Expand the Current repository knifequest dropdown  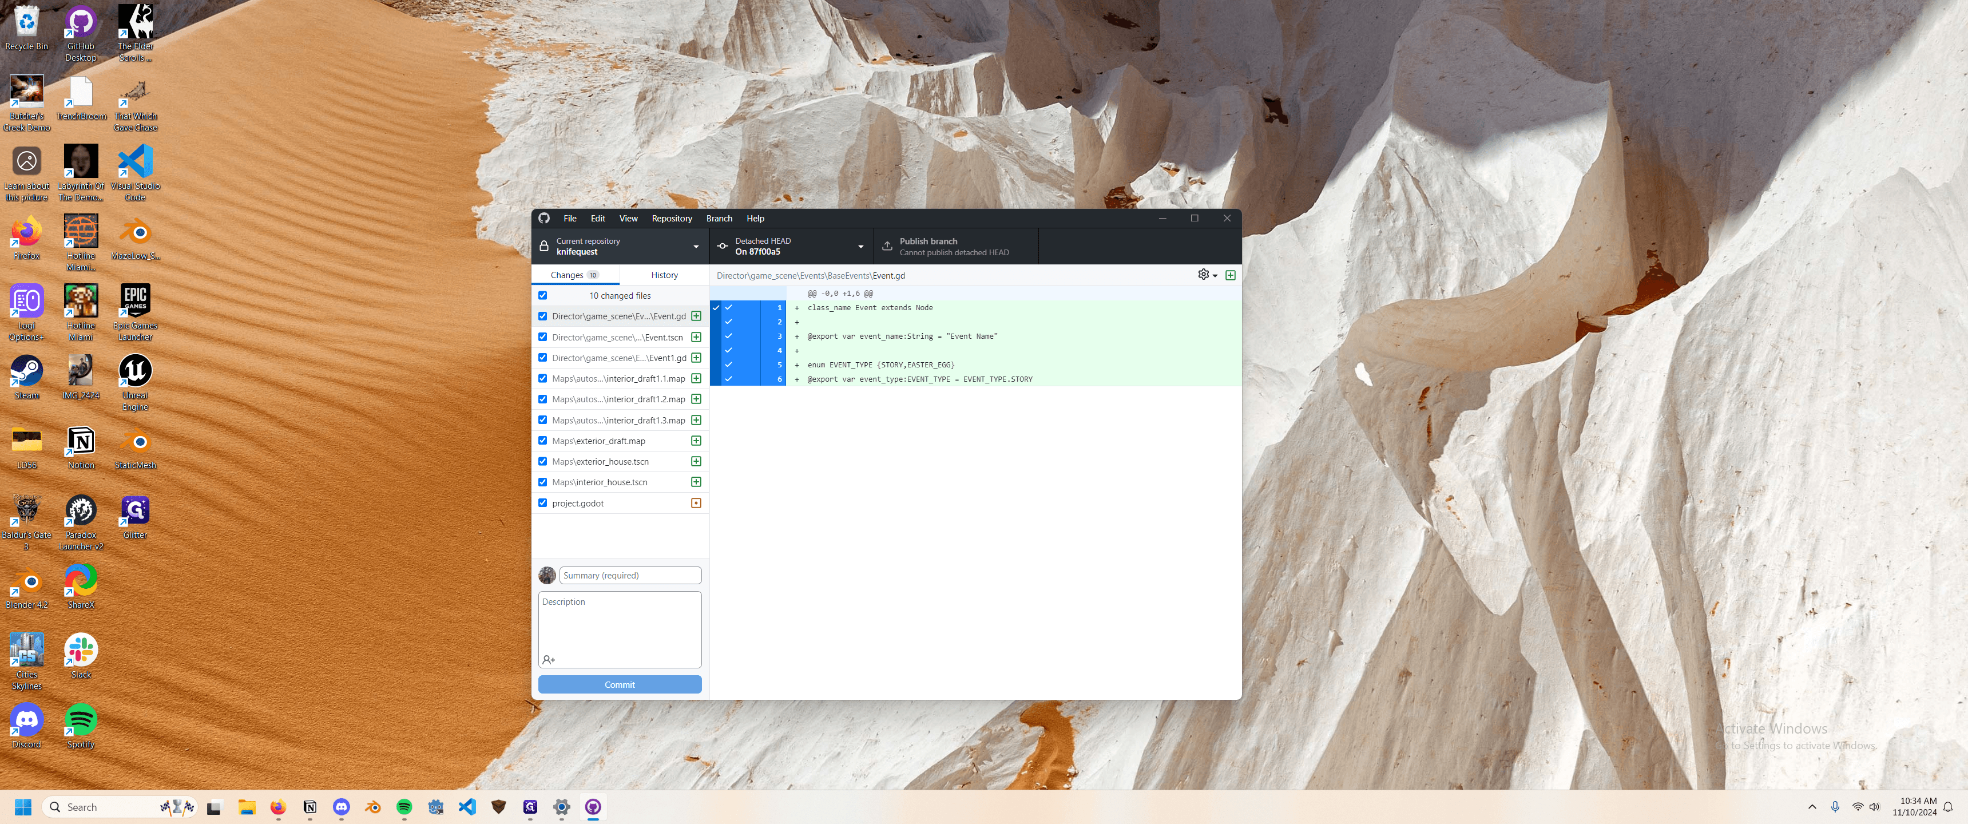(620, 246)
